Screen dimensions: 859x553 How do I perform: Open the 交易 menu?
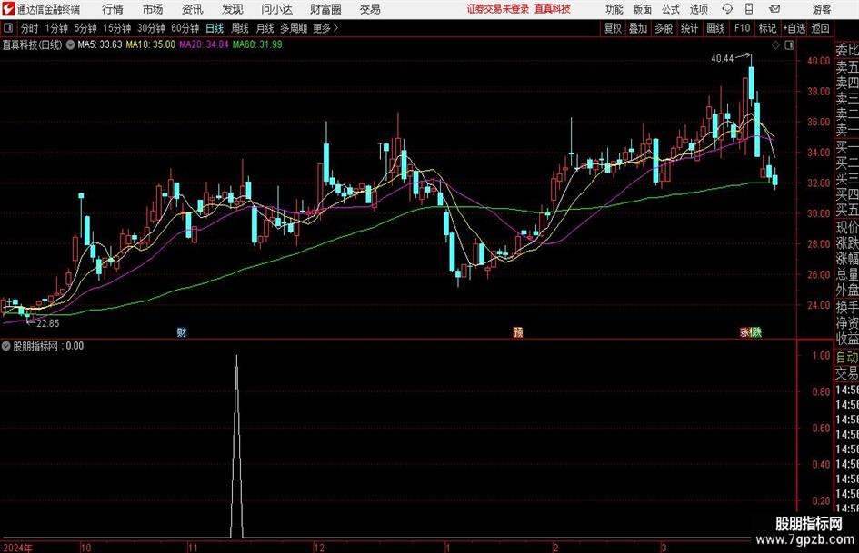[x=370, y=9]
